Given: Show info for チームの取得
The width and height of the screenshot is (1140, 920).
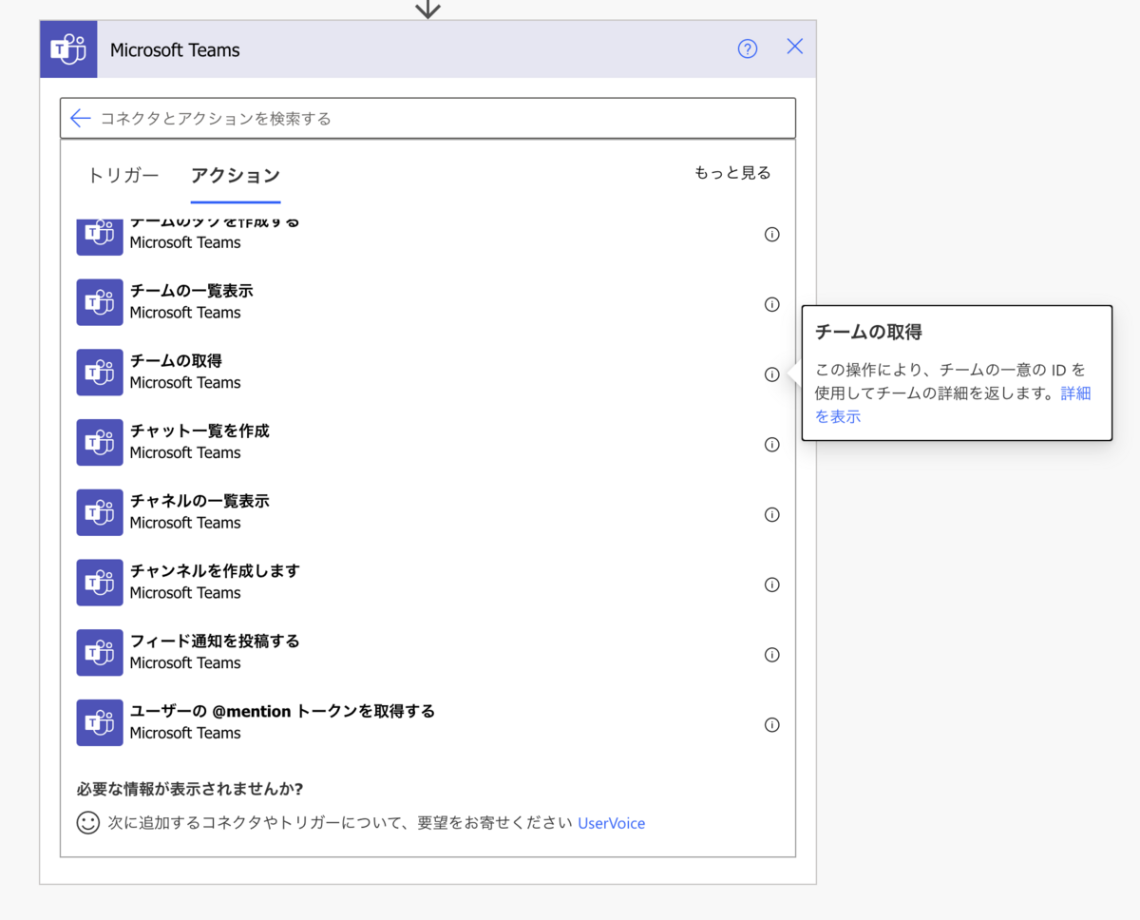Looking at the screenshot, I should (772, 374).
